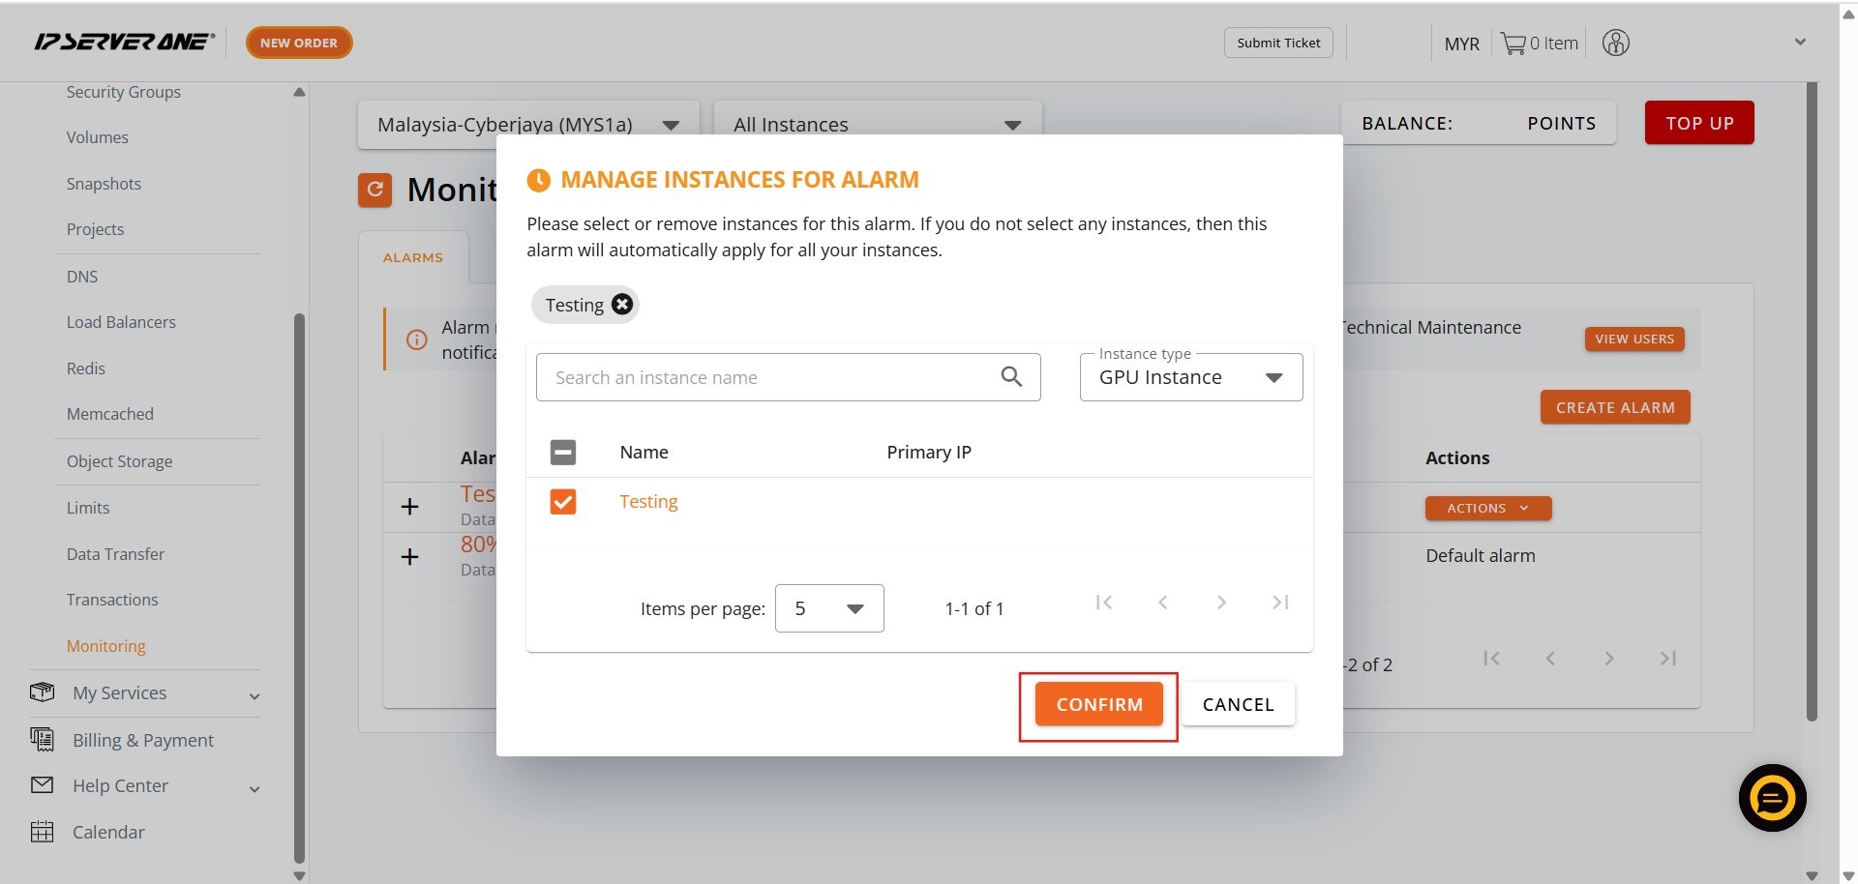
Task: Open Billing & Payment menu item
Action: [143, 740]
